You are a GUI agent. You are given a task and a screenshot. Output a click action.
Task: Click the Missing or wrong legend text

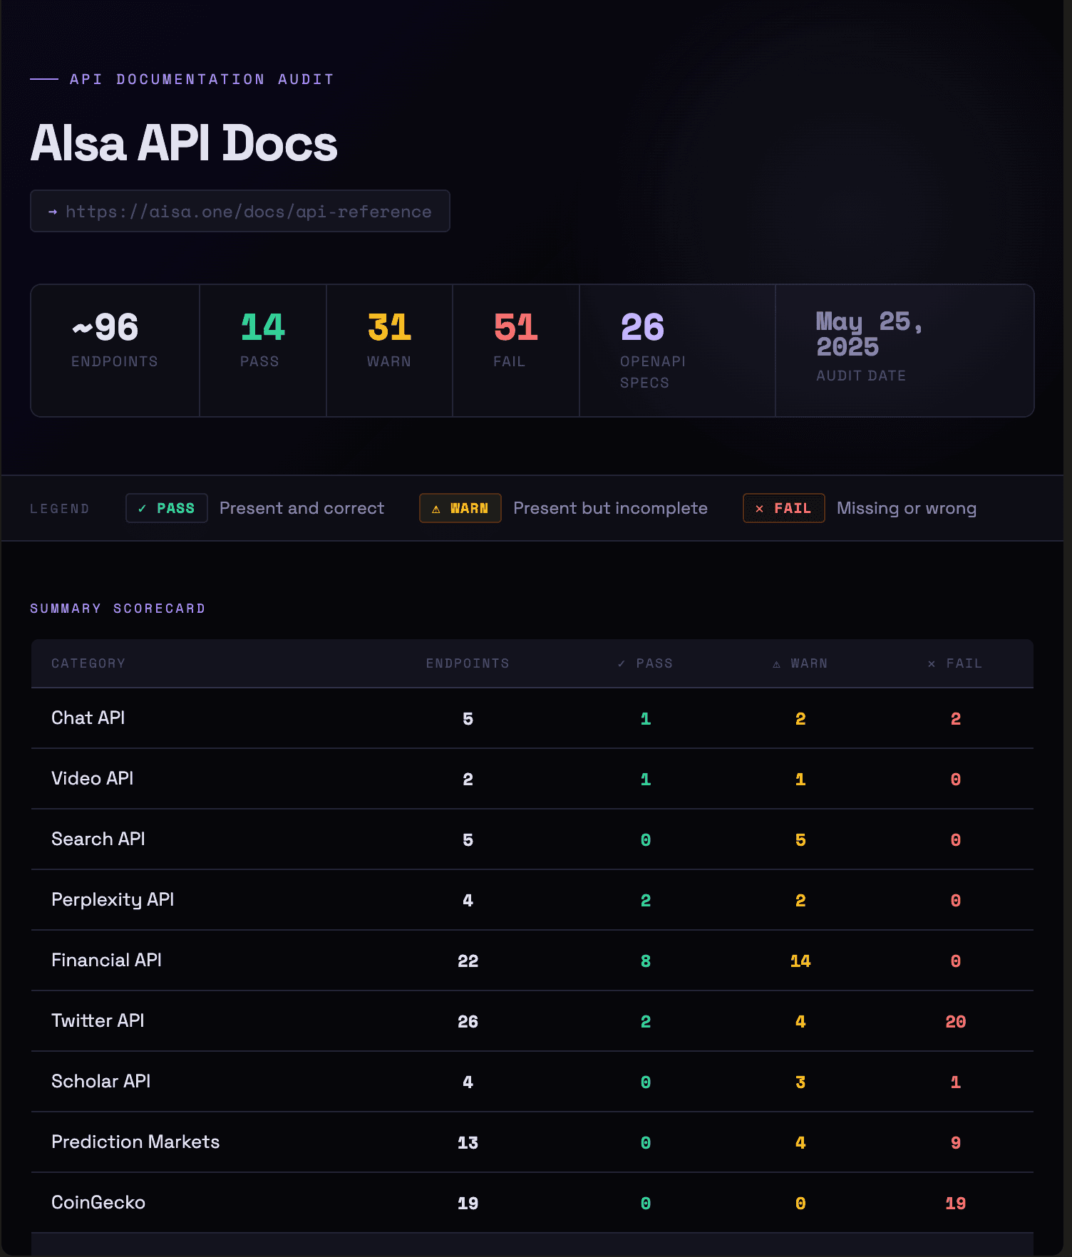[907, 508]
